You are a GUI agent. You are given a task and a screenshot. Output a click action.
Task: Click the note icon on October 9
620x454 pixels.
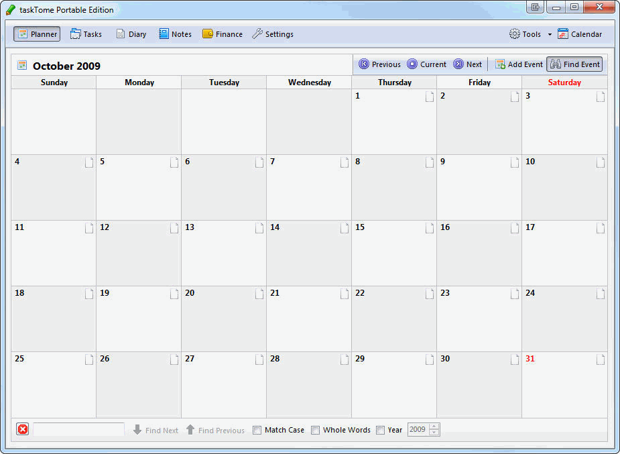515,162
